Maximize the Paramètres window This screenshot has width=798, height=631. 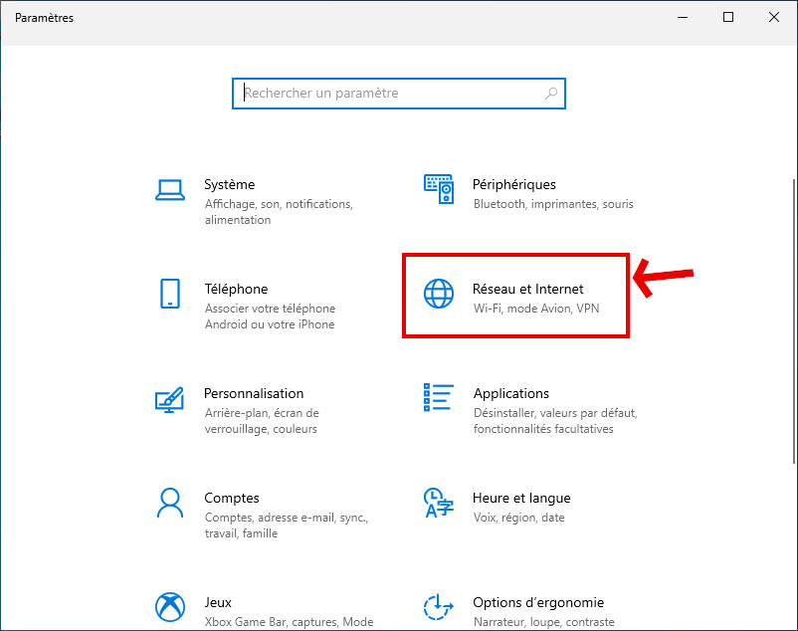pos(728,17)
